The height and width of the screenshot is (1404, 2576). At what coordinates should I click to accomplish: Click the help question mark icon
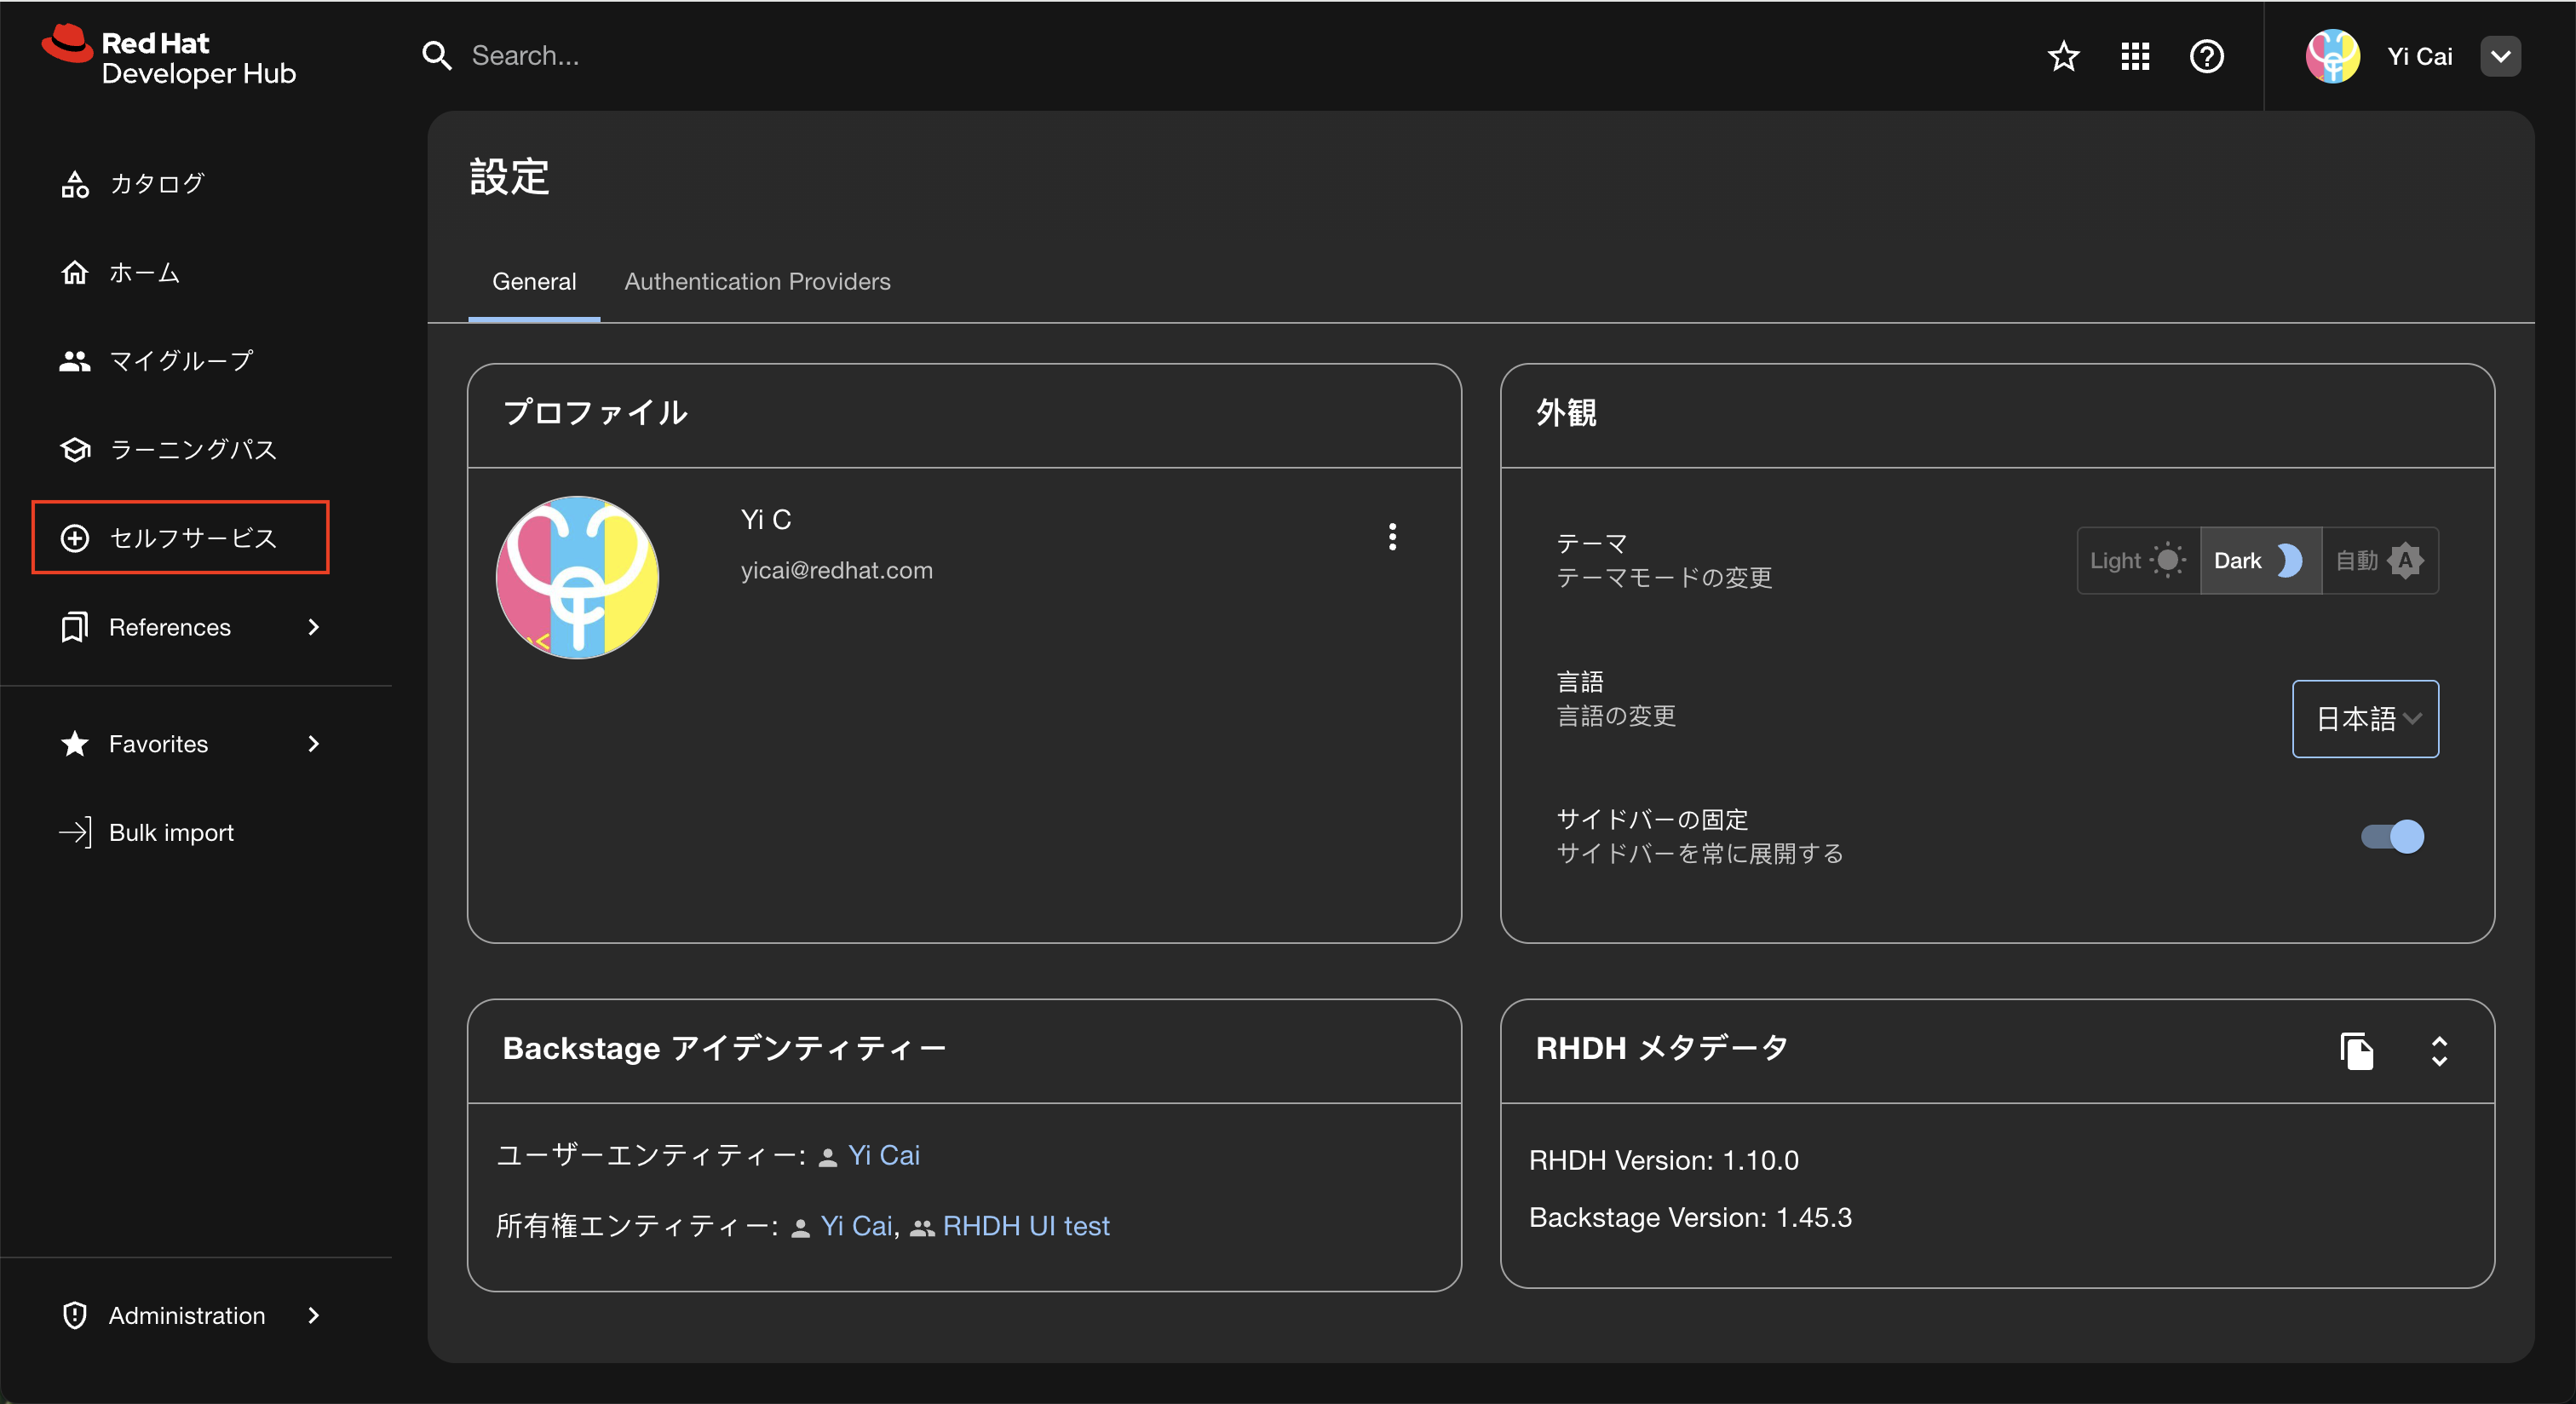pyautogui.click(x=2206, y=57)
